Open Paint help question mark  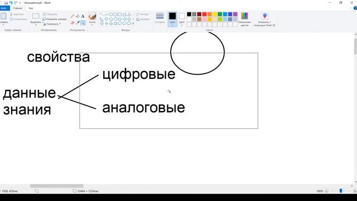(x=355, y=8)
